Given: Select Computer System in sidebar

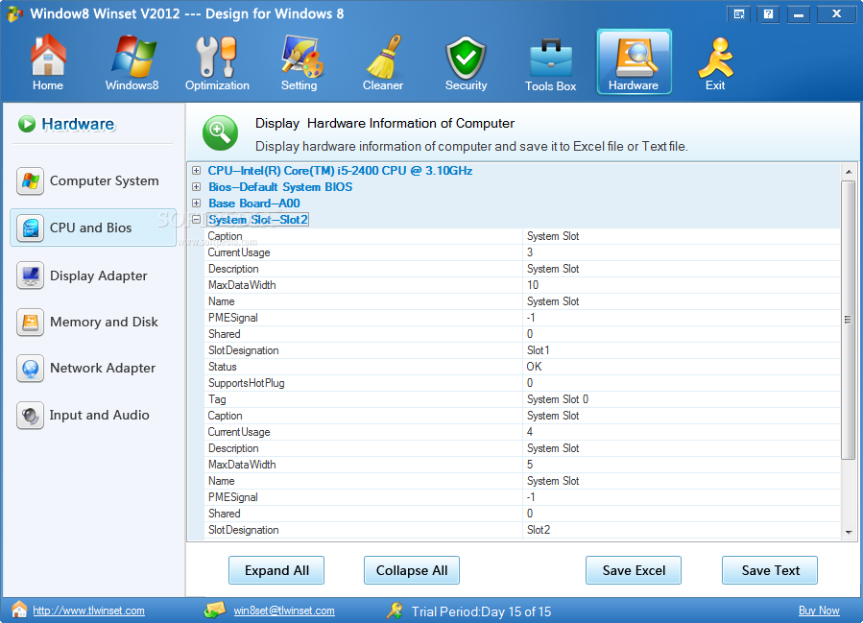Looking at the screenshot, I should click(x=104, y=181).
